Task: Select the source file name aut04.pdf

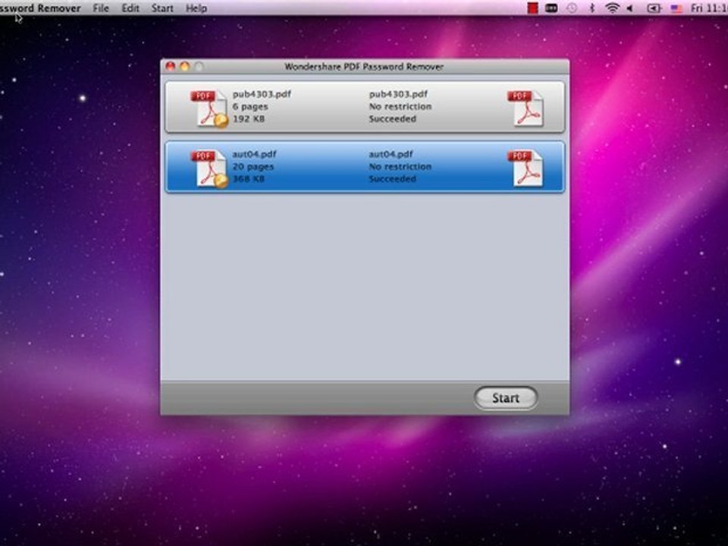Action: tap(255, 154)
